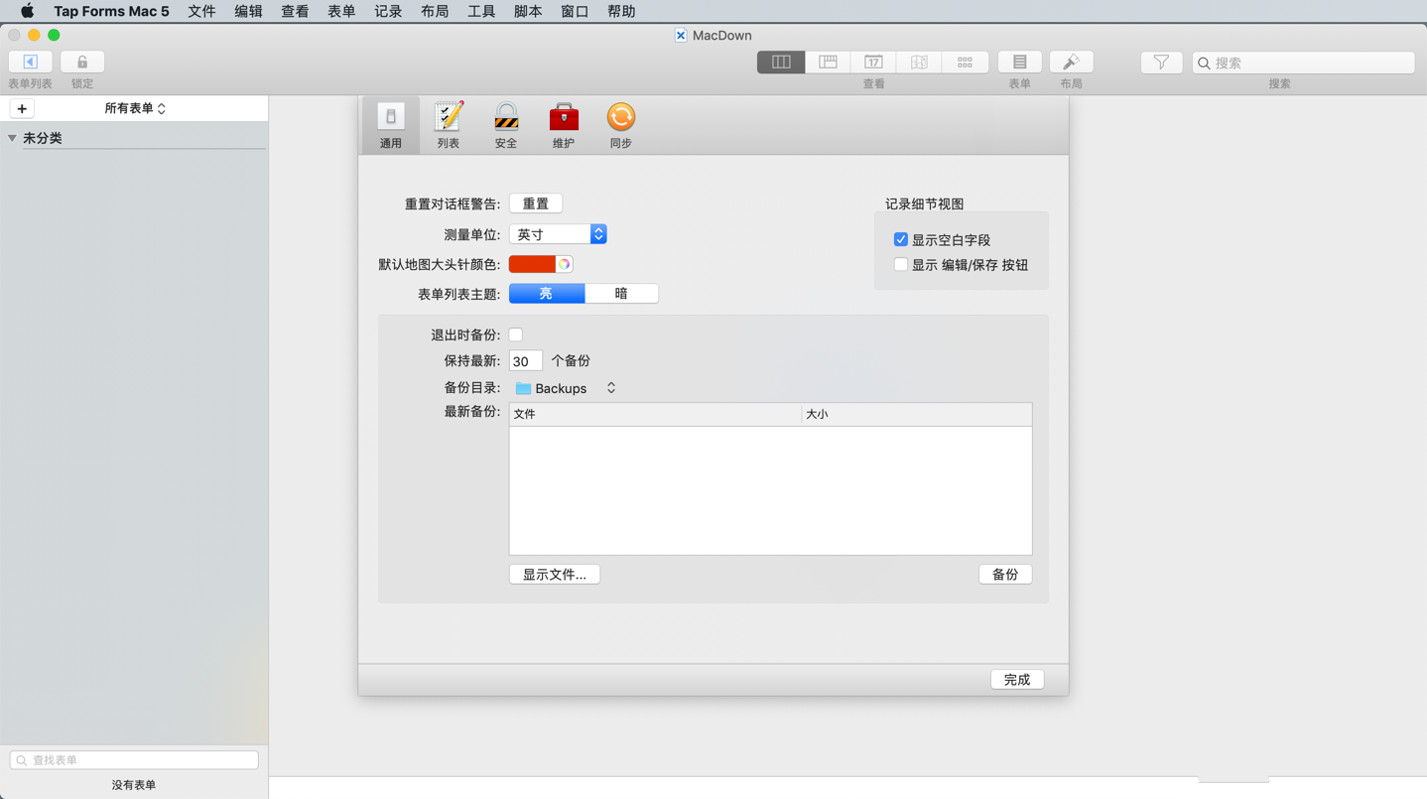The image size is (1427, 799).
Task: Switch to the photo grid view icon
Action: pos(965,62)
